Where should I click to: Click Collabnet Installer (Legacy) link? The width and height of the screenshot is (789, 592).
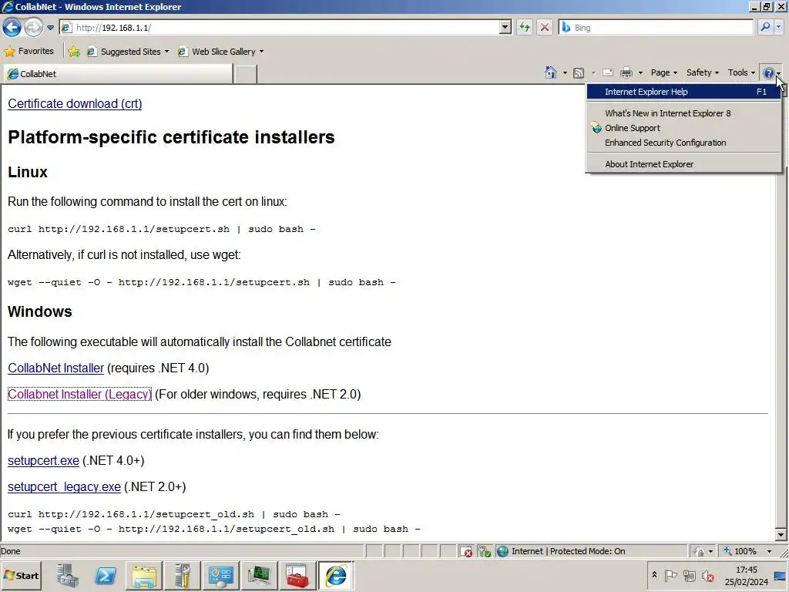79,394
